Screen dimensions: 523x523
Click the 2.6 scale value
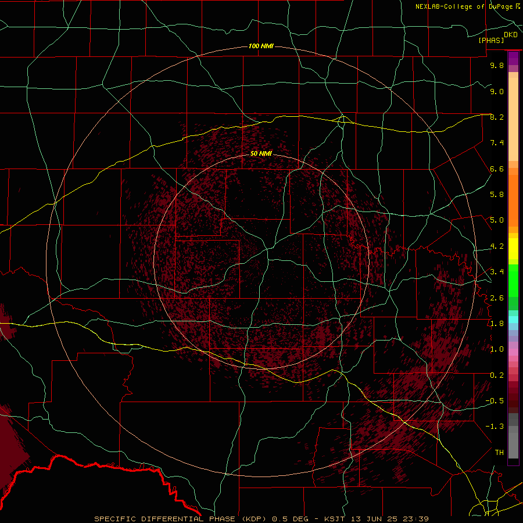click(x=497, y=298)
